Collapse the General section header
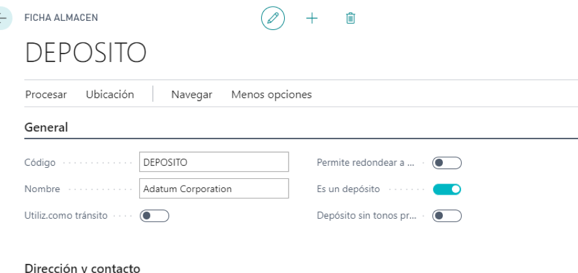Screen dimensions: 578x273 click(46, 127)
